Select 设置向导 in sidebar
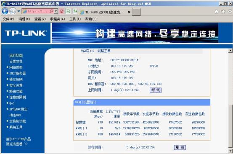Image resolution: width=233 pixels, height=154 pixels. (x=16, y=62)
